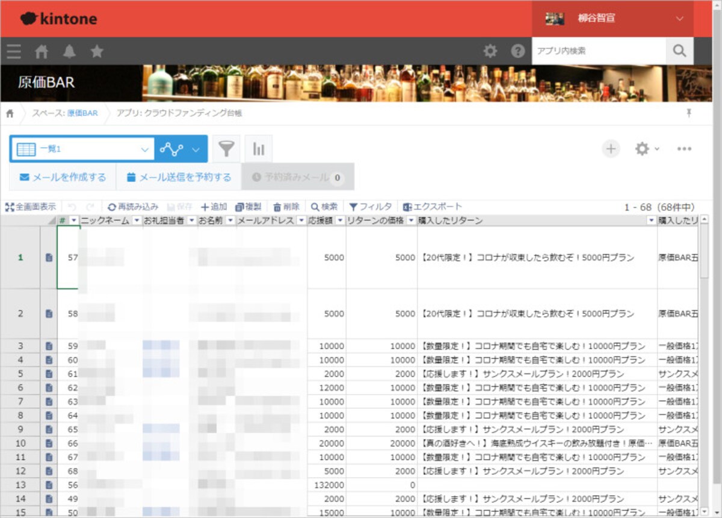Open the 応援額 column dropdown arrow
The width and height of the screenshot is (722, 518).
[x=340, y=221]
